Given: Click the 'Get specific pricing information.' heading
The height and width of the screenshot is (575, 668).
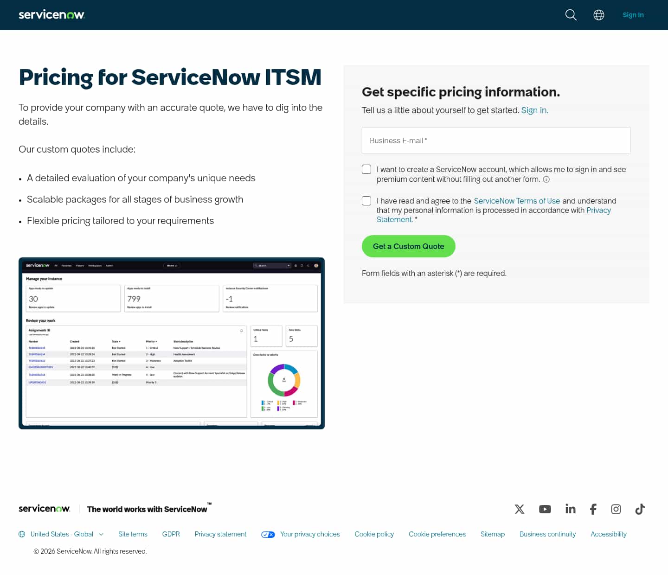Looking at the screenshot, I should 461,92.
